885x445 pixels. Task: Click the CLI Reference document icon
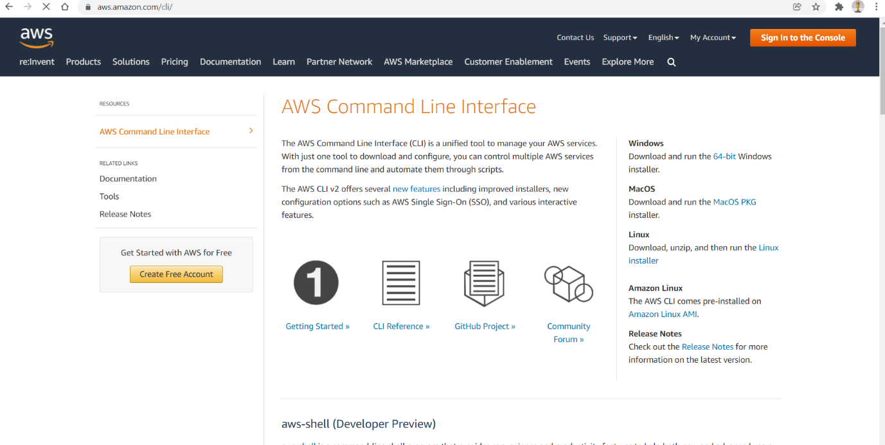pos(401,283)
